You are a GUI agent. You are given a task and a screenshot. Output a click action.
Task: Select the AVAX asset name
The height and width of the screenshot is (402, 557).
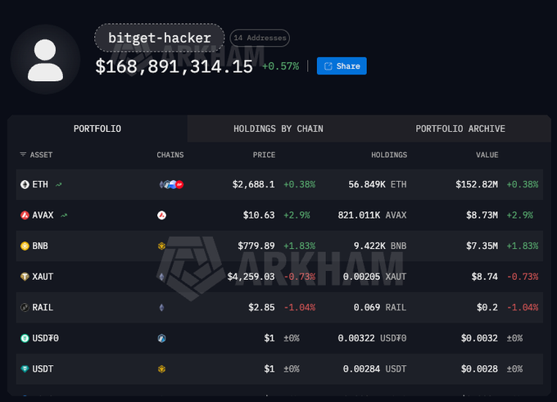pyautogui.click(x=43, y=215)
